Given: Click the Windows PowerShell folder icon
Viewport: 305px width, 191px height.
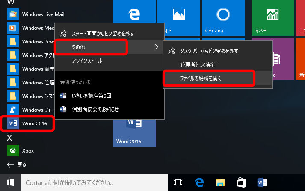Looking at the screenshot, I should [13, 41].
